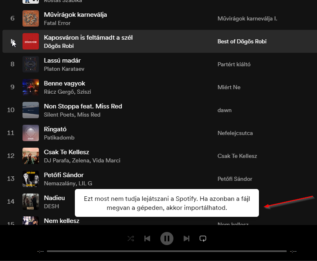Open artist Zelena

coord(81,160)
